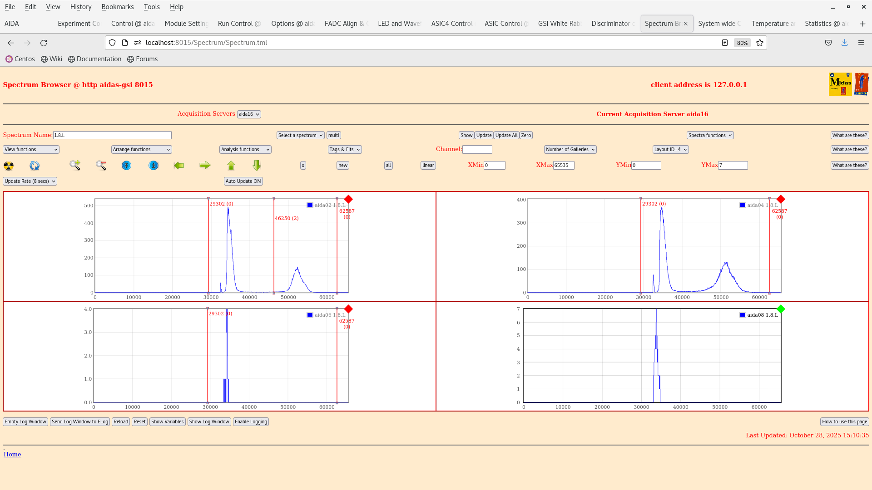Click inside the Channel input field
This screenshot has width=872, height=490.
[477, 149]
